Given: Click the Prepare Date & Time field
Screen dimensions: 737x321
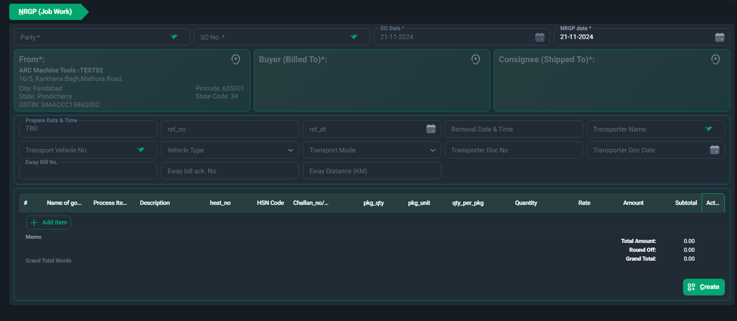Looking at the screenshot, I should pyautogui.click(x=88, y=129).
